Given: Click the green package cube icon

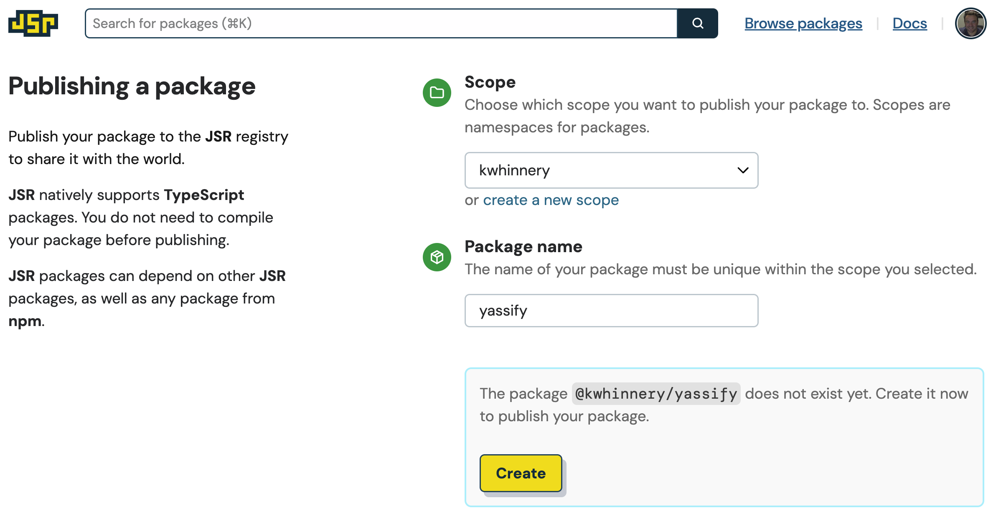Looking at the screenshot, I should [437, 257].
